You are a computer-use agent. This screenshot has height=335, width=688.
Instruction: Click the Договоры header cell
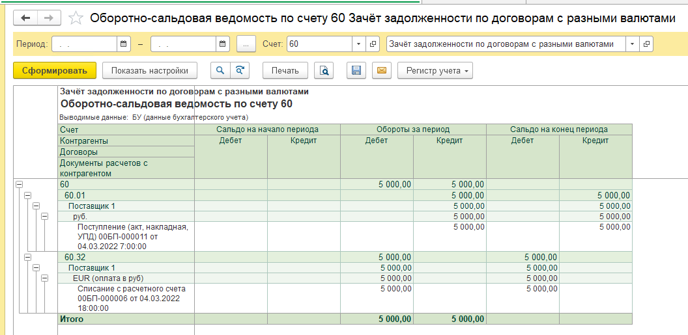point(126,152)
